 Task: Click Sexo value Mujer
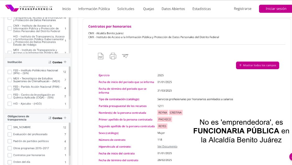coord(161,133)
